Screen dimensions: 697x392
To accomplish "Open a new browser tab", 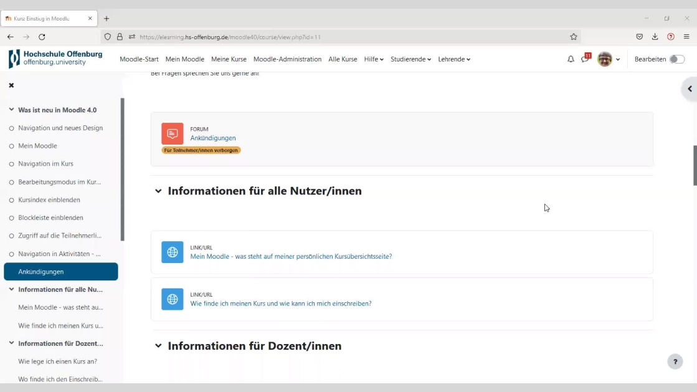I will click(x=107, y=19).
